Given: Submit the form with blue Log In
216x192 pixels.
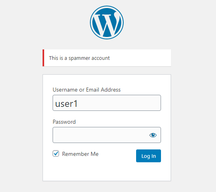Looking at the screenshot, I should pos(149,156).
